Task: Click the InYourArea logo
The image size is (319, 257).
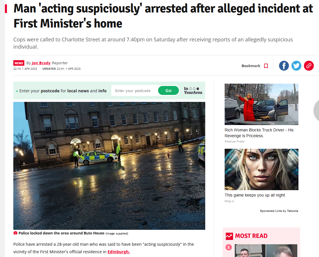Action: [193, 91]
